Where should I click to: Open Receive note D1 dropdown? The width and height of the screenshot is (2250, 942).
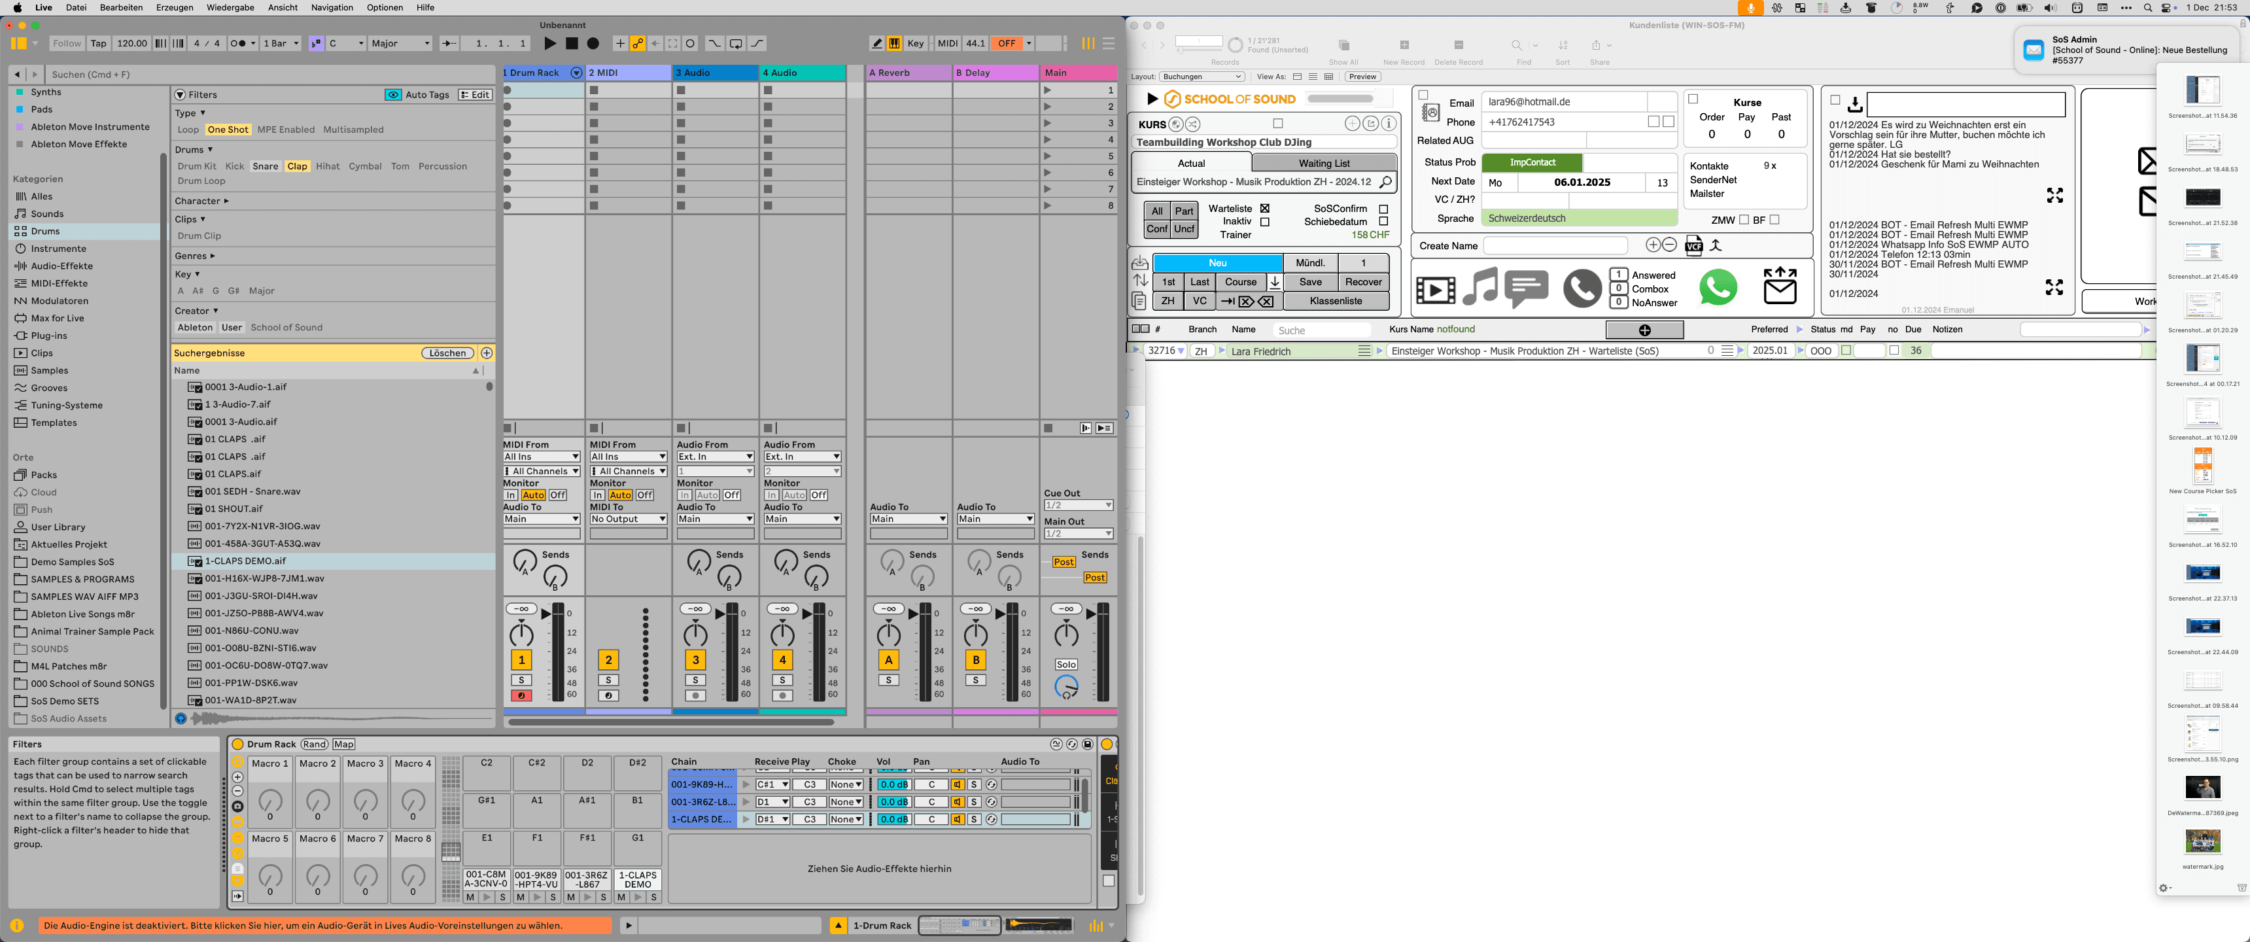pyautogui.click(x=772, y=801)
